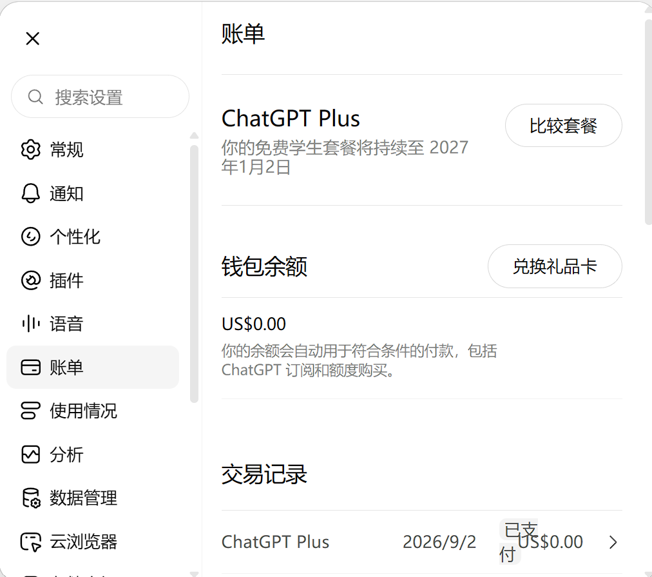Focus the 搜索设置 search field
652x577 pixels.
[x=101, y=97]
